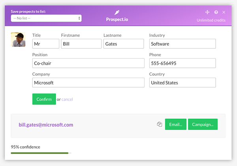Click the Unlimited credits text
Screen dimensions: 237x166
click(x=211, y=20)
